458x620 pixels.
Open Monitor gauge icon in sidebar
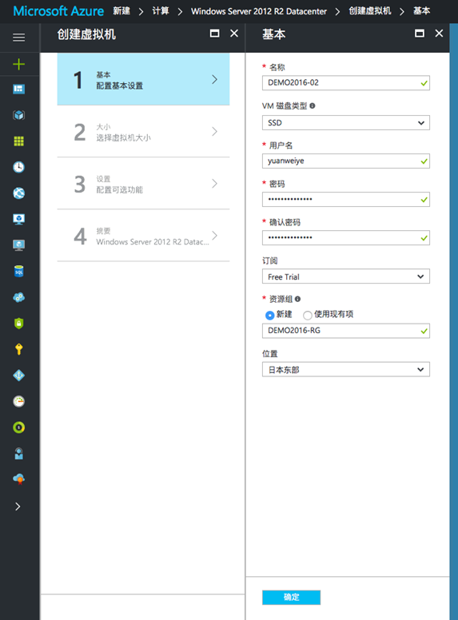(18, 401)
